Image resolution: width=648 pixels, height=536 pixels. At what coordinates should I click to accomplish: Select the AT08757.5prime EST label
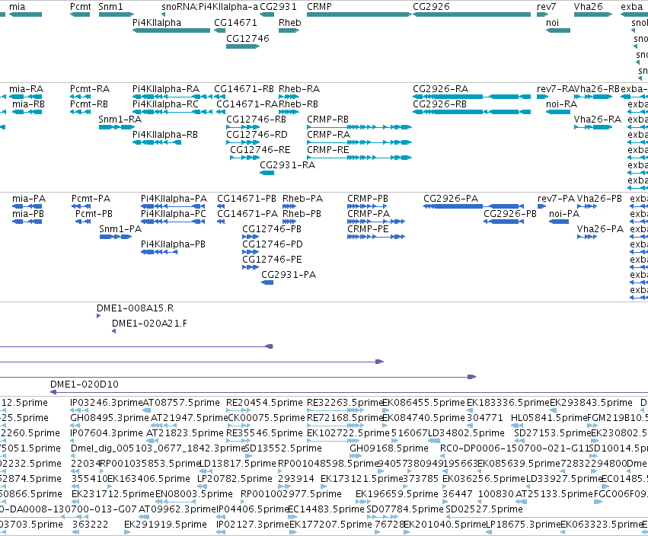pos(181,403)
